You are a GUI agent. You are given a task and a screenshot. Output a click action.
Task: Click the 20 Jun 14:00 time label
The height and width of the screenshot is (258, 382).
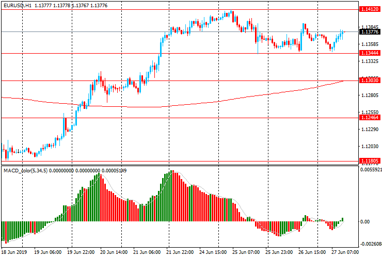114,252
